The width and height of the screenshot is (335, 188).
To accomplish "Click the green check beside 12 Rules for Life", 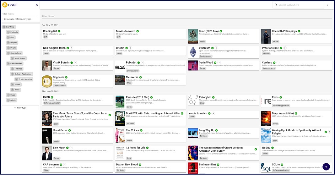I will click(148, 148).
